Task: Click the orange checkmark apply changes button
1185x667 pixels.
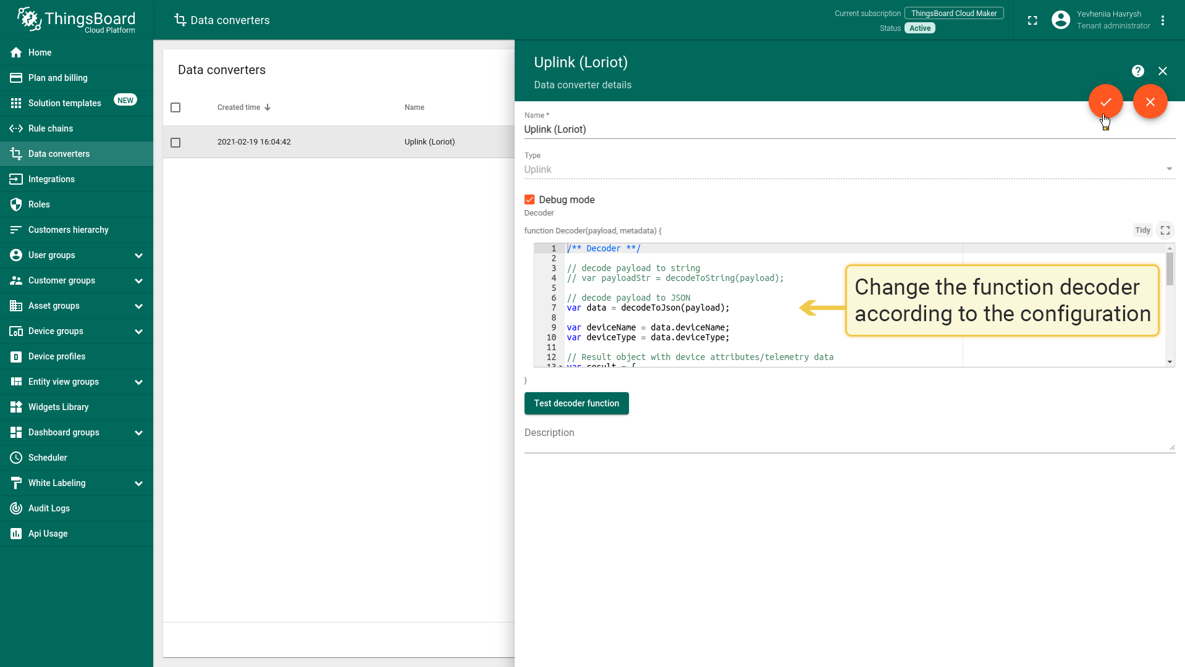Action: [1105, 102]
